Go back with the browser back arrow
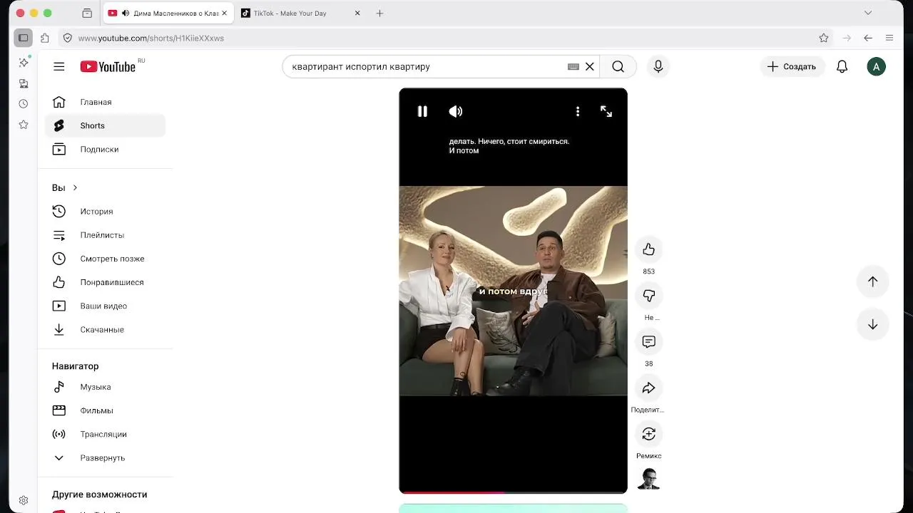This screenshot has height=513, width=913. click(868, 38)
